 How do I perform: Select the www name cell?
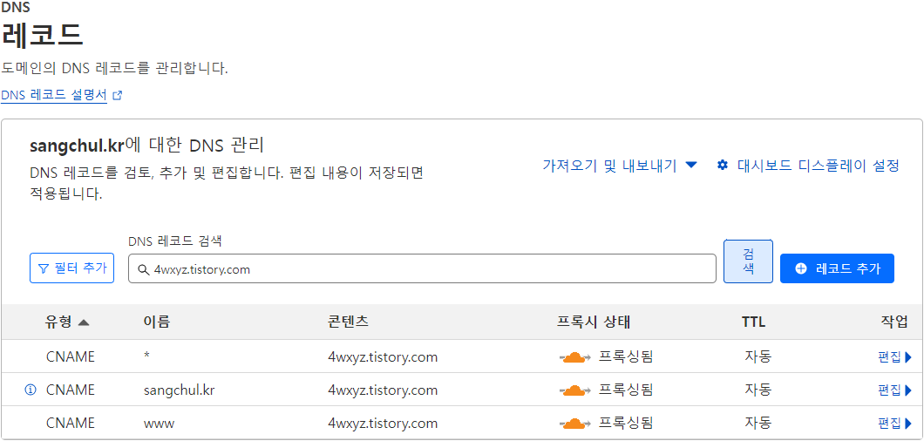[x=160, y=424]
